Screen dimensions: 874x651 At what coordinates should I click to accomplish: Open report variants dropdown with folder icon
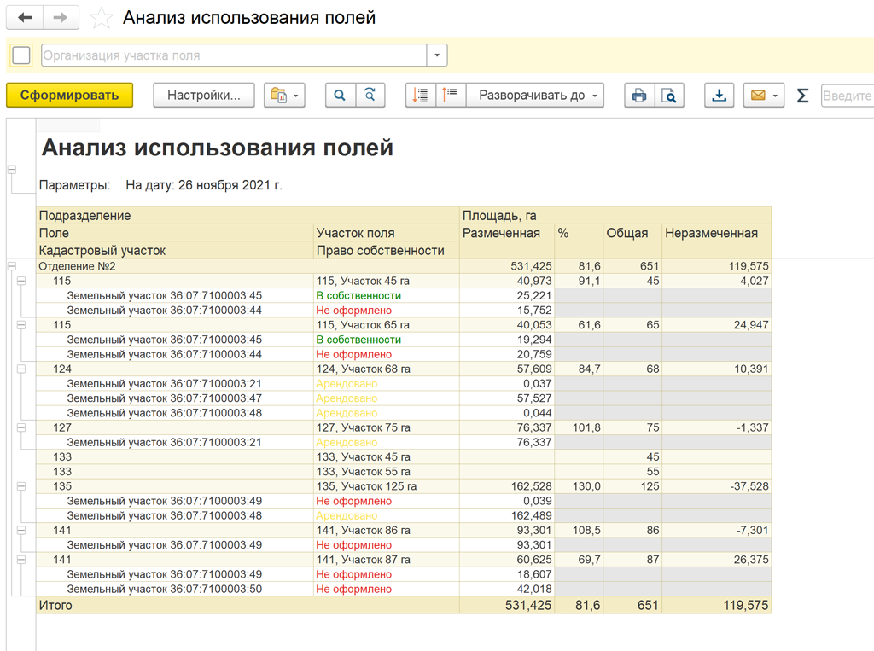click(x=284, y=96)
